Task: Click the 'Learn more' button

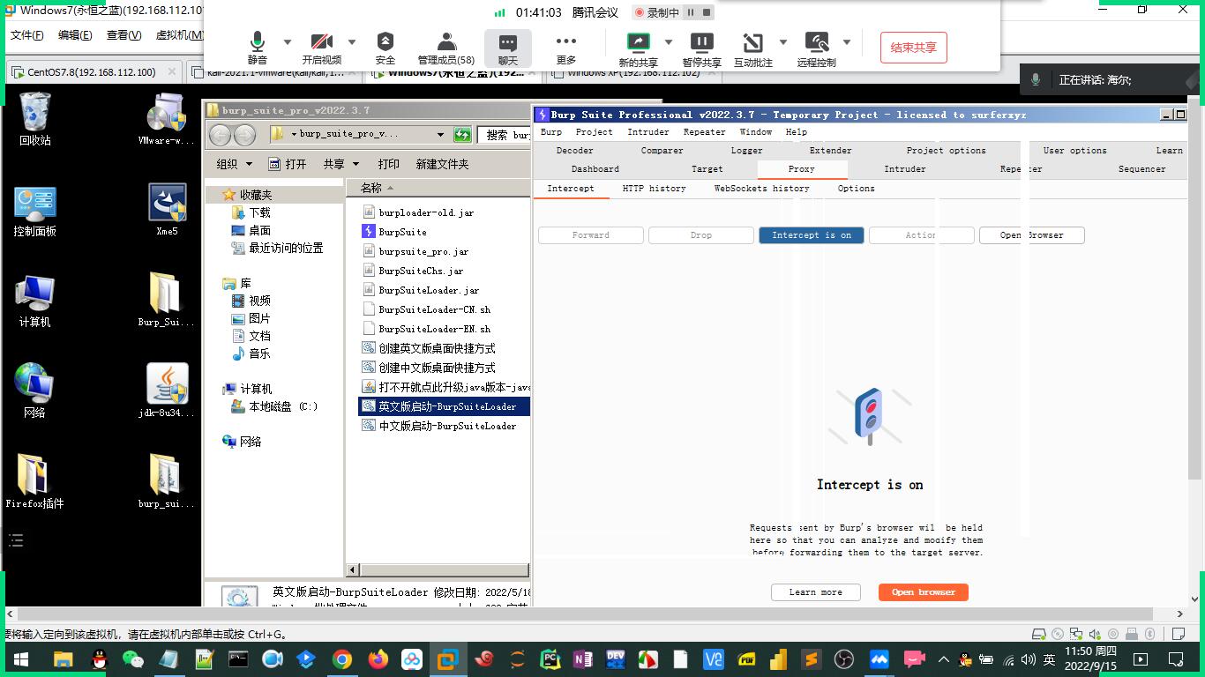Action: pos(816,592)
